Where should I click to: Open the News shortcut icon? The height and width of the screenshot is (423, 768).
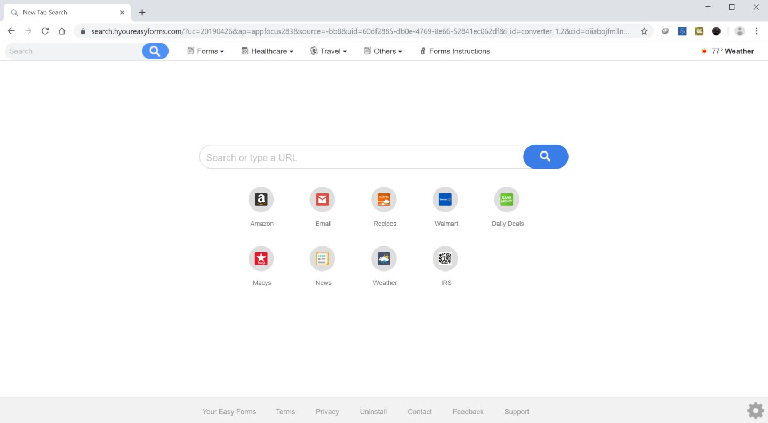tap(322, 259)
